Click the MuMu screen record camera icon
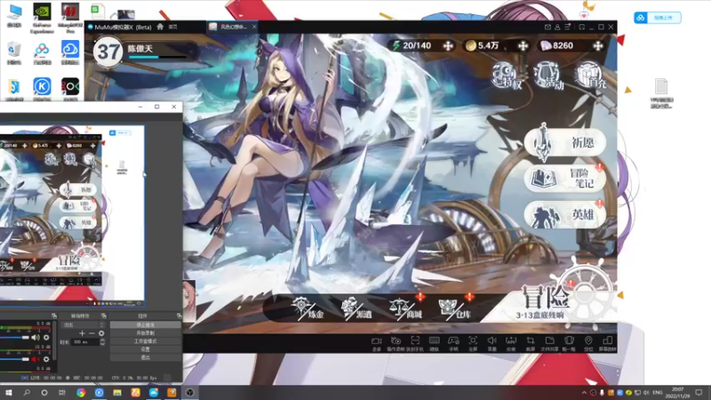The image size is (711, 400). click(x=376, y=343)
